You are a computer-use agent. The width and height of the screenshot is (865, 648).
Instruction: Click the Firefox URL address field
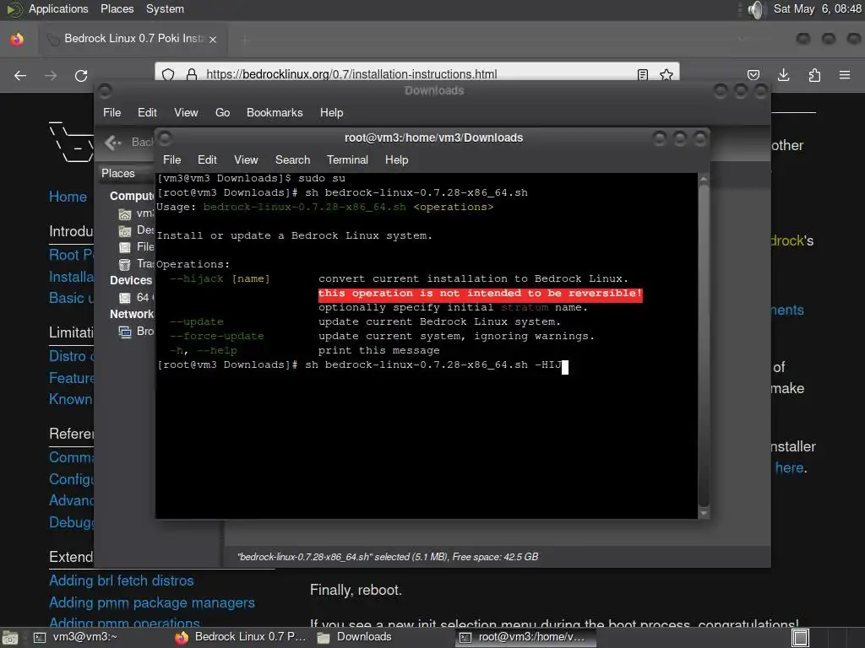pos(416,74)
